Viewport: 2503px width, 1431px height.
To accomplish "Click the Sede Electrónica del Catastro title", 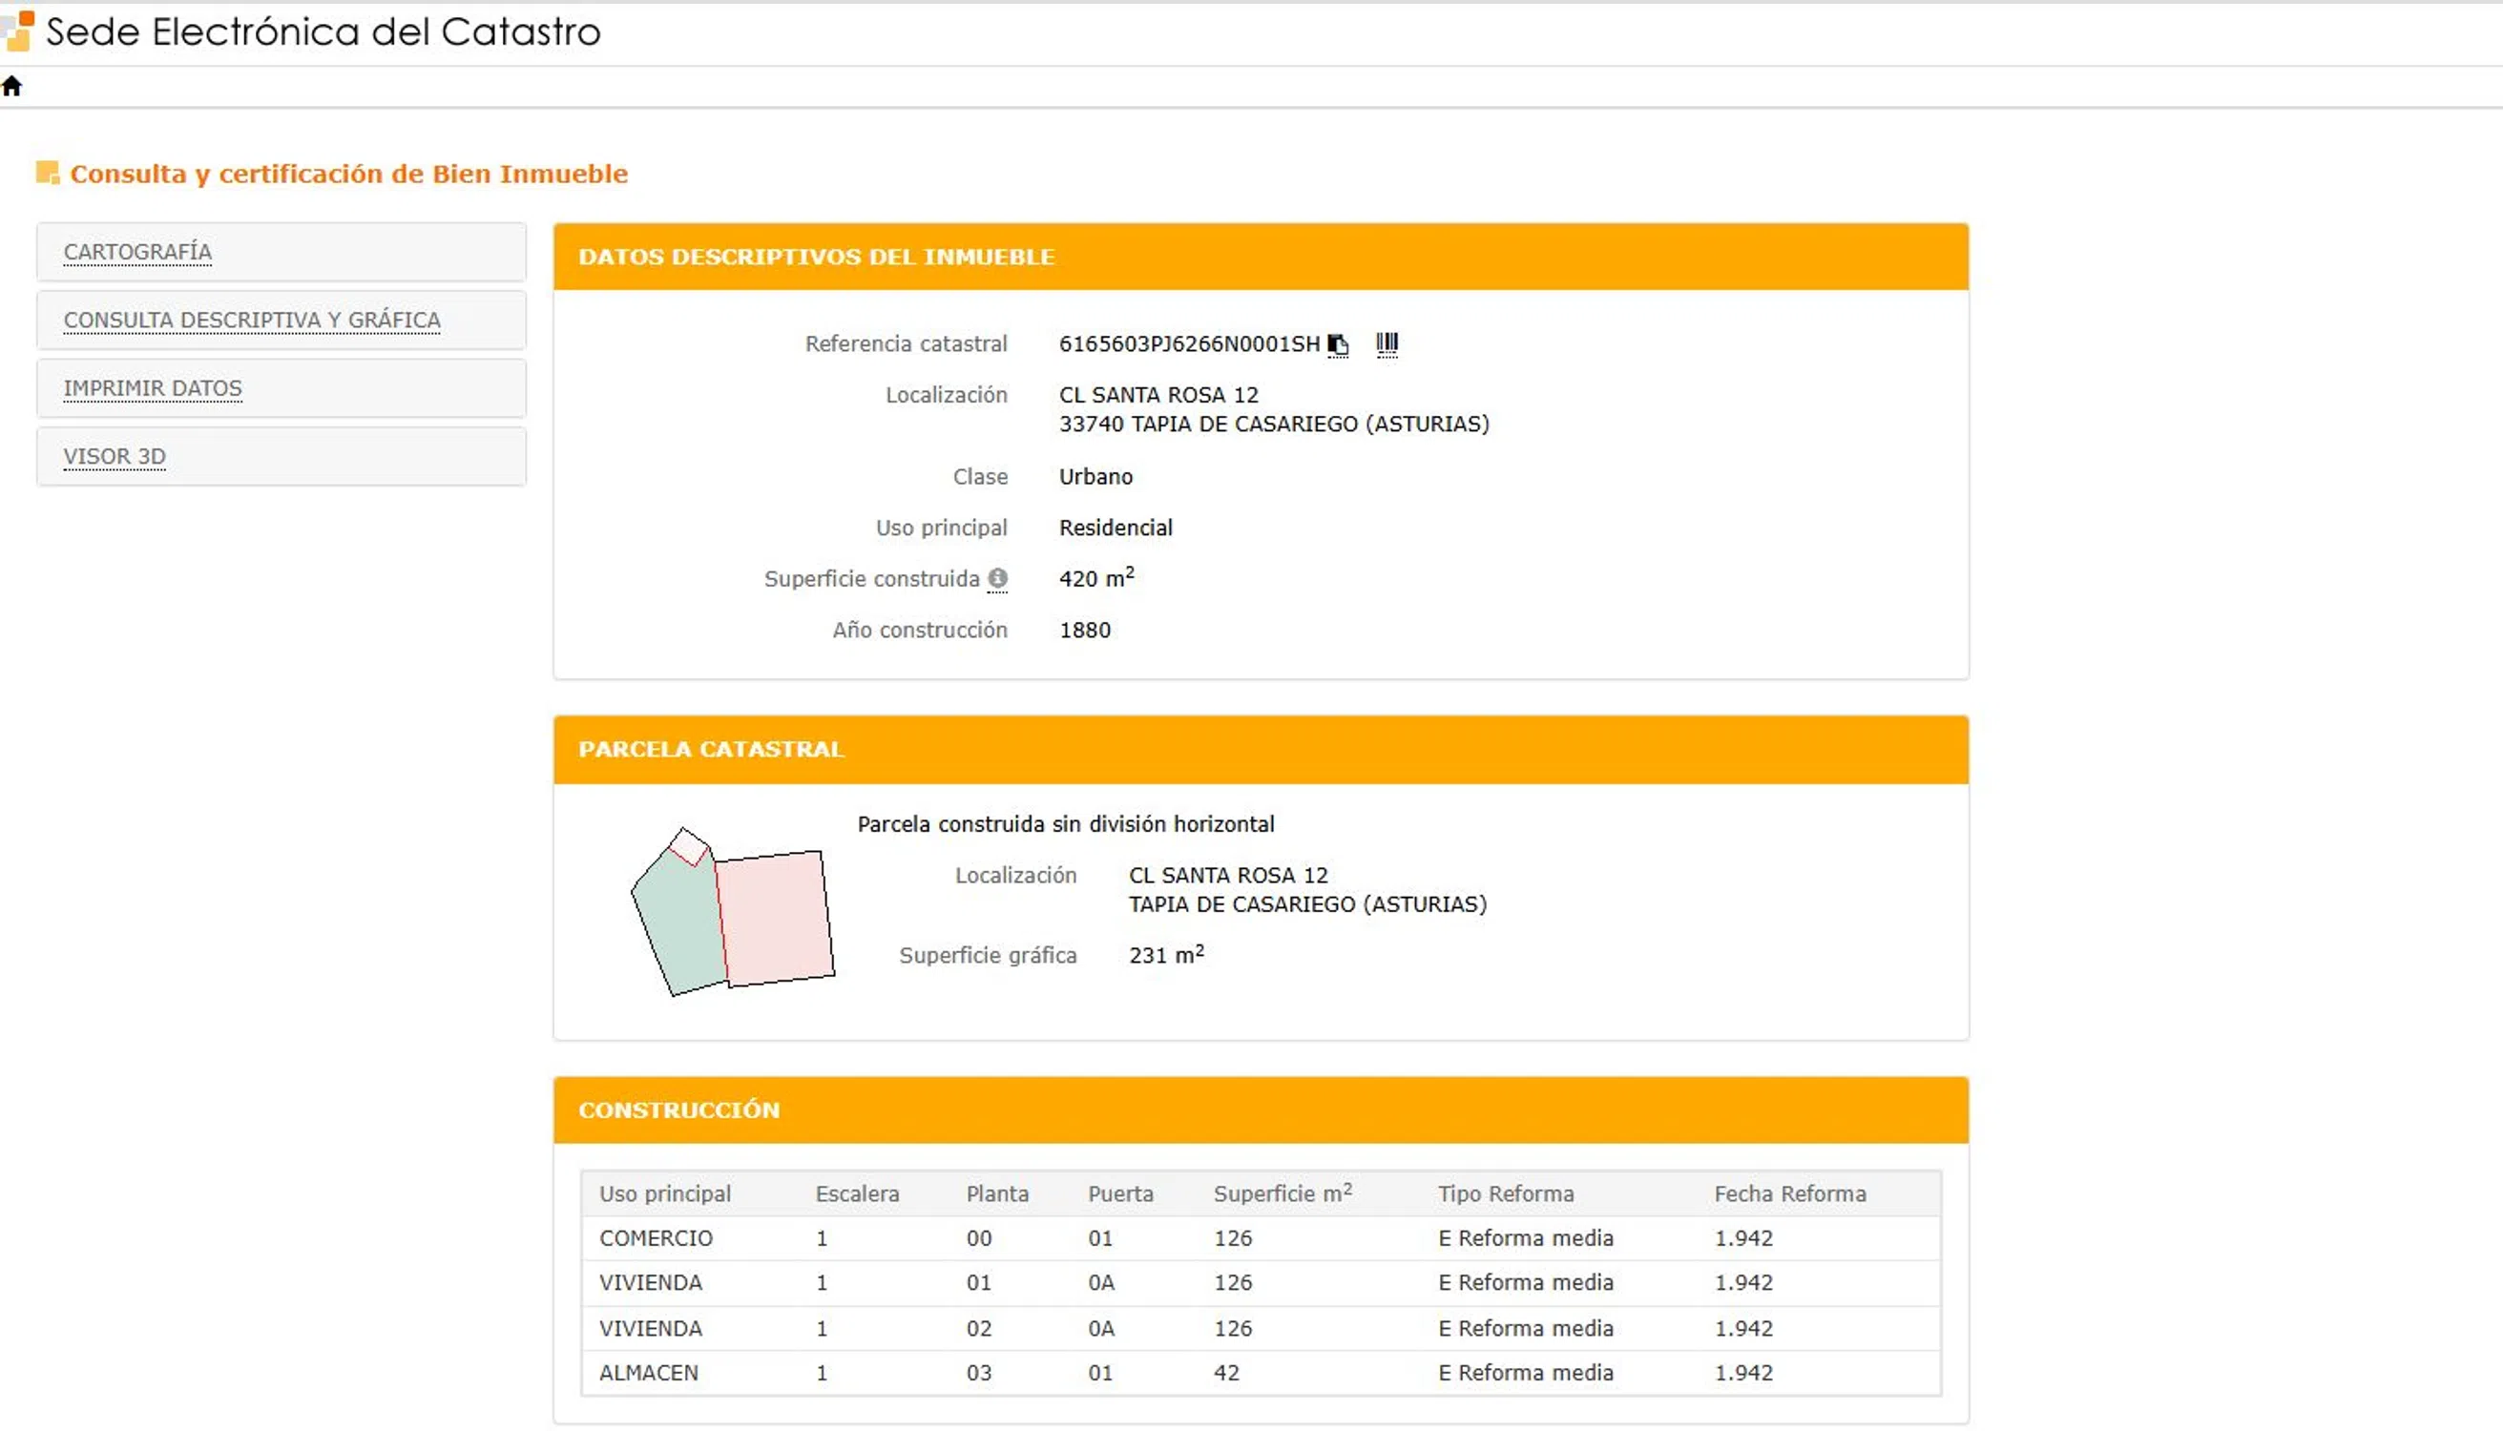I will tap(323, 31).
